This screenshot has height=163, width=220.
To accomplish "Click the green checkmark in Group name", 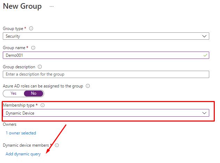I will coord(205,55).
